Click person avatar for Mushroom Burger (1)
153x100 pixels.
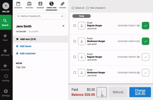pos(82,41)
